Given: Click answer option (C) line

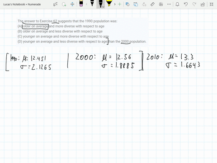Looking at the screenshot, I should tap(63, 37).
